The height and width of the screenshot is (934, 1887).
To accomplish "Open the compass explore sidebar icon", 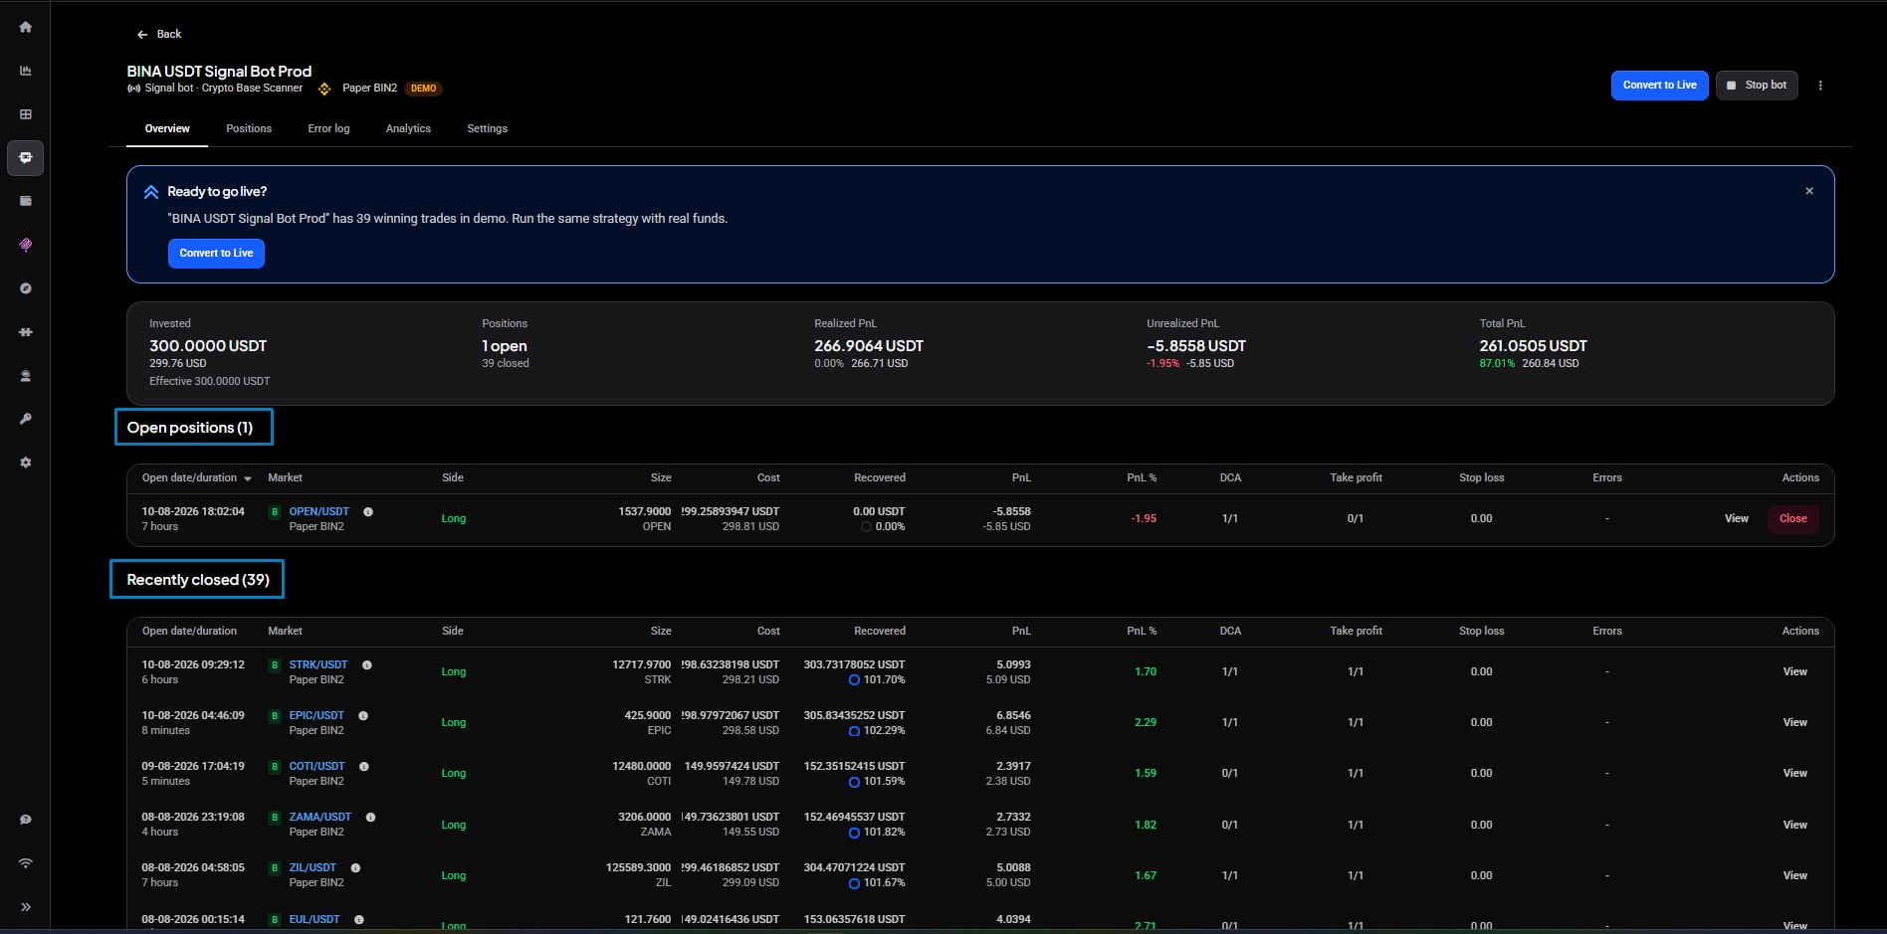I will pos(26,288).
